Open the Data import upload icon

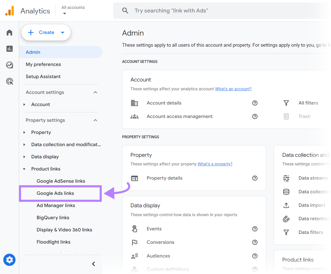pos(286,205)
